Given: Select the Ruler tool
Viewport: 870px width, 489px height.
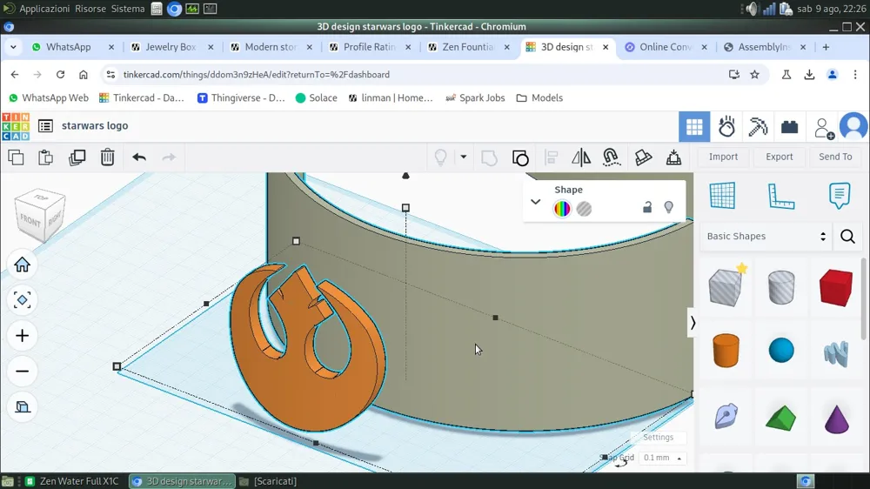Looking at the screenshot, I should click(x=781, y=197).
